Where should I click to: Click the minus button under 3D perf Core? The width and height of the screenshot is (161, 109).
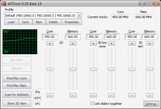pyautogui.click(x=132, y=95)
